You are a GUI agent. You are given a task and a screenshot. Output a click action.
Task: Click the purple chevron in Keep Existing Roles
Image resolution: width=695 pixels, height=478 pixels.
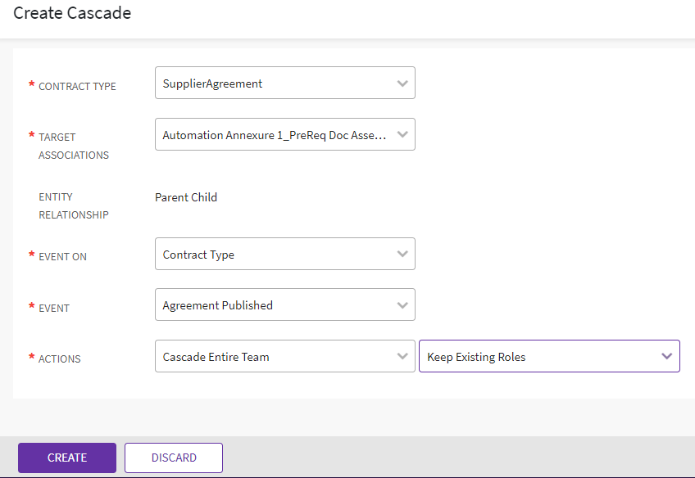666,357
